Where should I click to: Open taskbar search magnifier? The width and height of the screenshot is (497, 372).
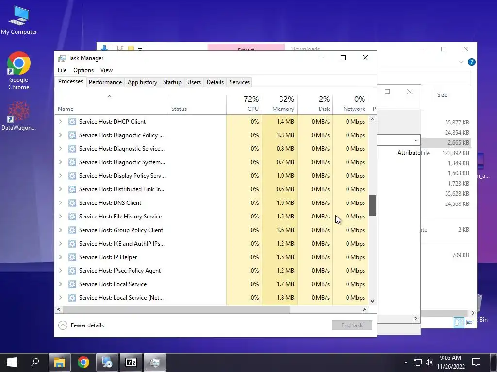(x=35, y=362)
